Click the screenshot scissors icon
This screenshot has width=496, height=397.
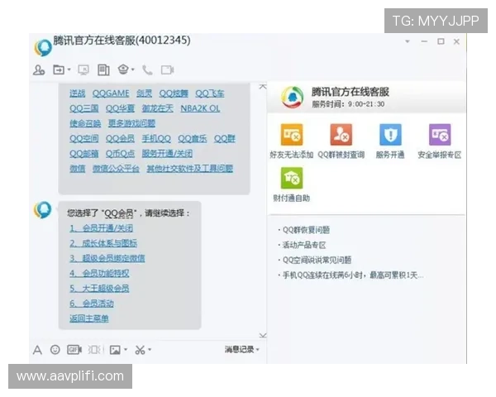pyautogui.click(x=140, y=350)
